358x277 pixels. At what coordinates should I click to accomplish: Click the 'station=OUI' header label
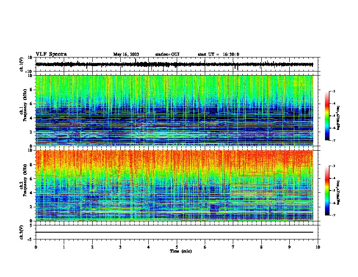click(167, 54)
